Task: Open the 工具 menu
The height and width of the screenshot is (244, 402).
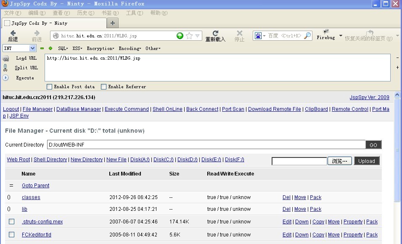Action: [x=134, y=13]
